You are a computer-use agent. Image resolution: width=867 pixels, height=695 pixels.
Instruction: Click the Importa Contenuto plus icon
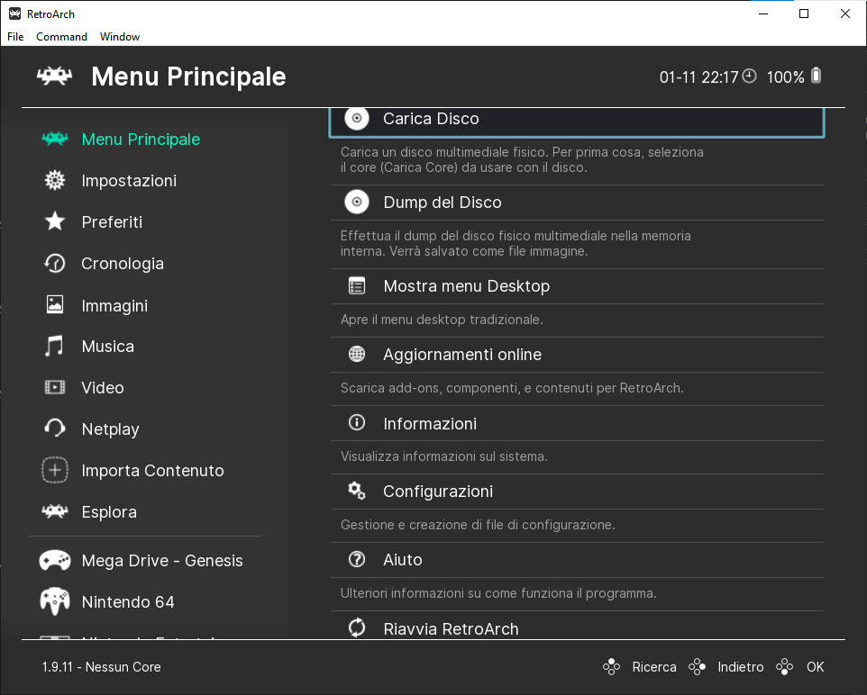coord(55,470)
